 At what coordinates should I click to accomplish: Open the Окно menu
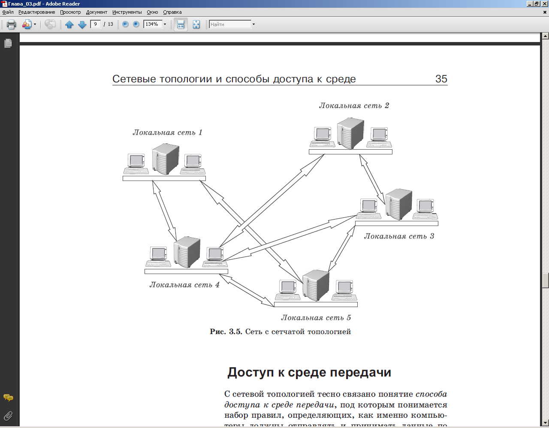[152, 12]
